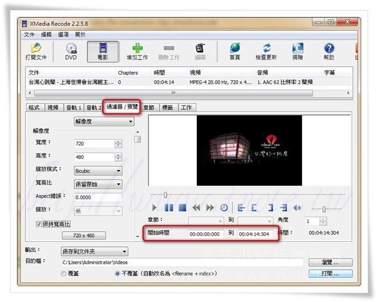Toggle the 保持寬高比 checkbox
The height and width of the screenshot is (302, 377).
(x=39, y=224)
